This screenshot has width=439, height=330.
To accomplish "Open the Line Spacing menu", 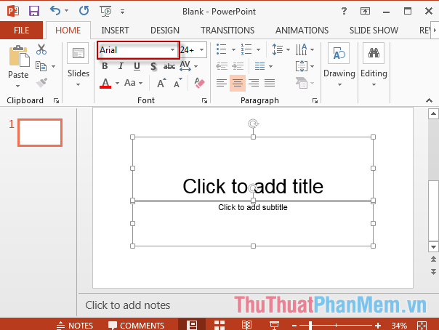I will point(281,49).
